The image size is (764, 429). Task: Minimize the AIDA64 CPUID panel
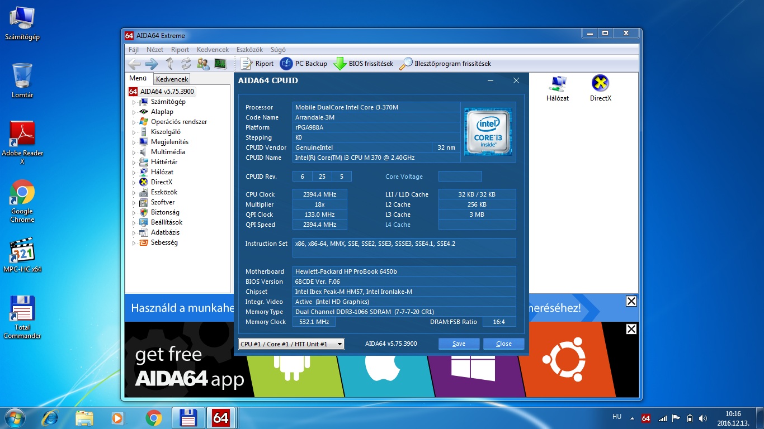click(x=491, y=80)
